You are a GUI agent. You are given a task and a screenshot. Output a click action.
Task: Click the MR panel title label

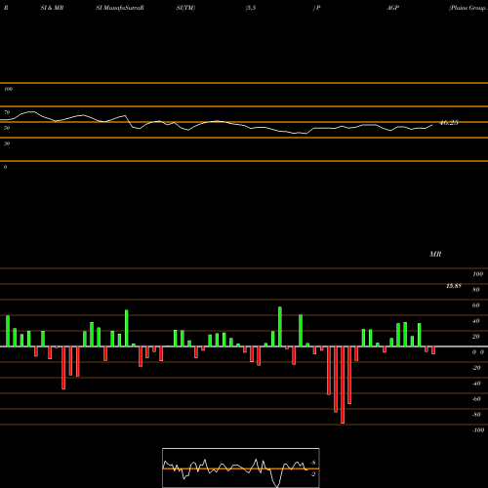tap(435, 254)
